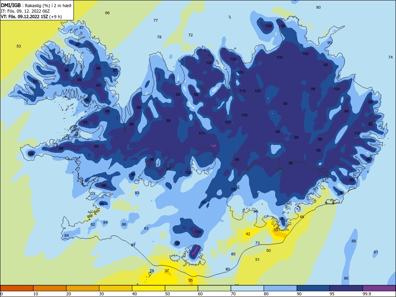Image resolution: width=396 pixels, height=297 pixels.
Task: Select the medium blue 80–90 legend swatch
Action: coord(280,288)
